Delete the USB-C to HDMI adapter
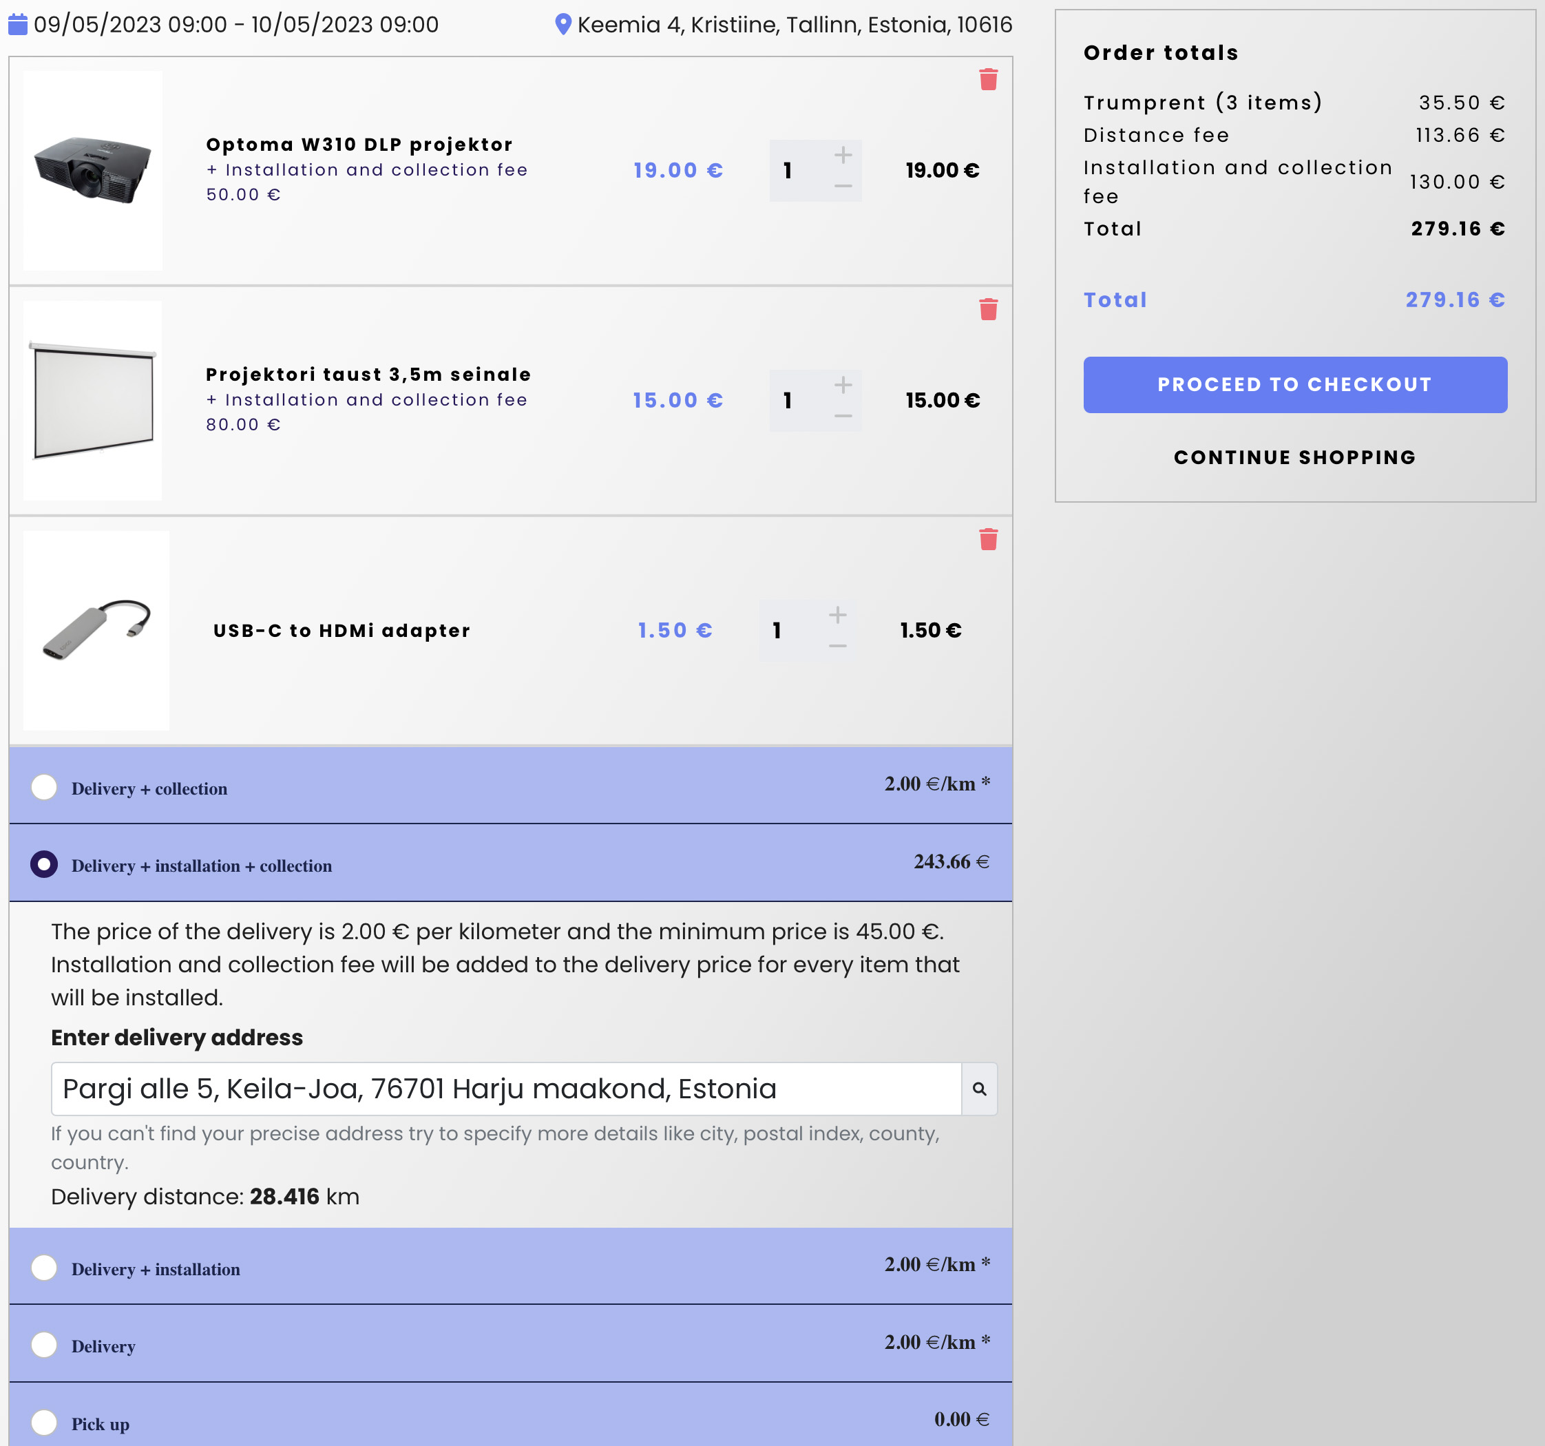This screenshot has height=1446, width=1545. point(988,540)
